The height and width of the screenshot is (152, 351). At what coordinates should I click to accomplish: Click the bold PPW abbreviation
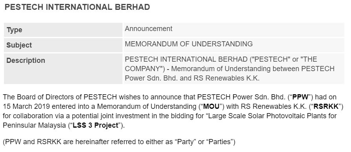300,97
